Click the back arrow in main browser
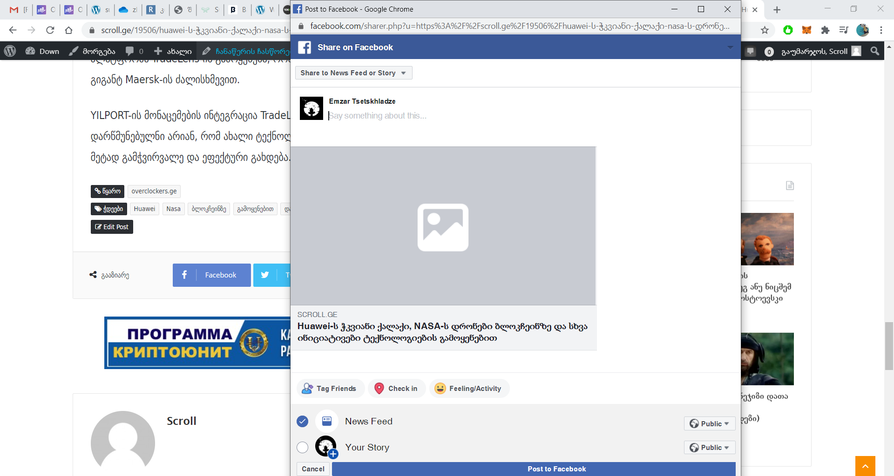The height and width of the screenshot is (476, 894). coord(13,30)
